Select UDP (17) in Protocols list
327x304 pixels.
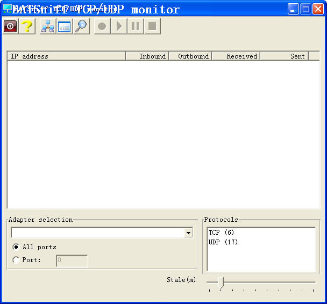point(223,242)
